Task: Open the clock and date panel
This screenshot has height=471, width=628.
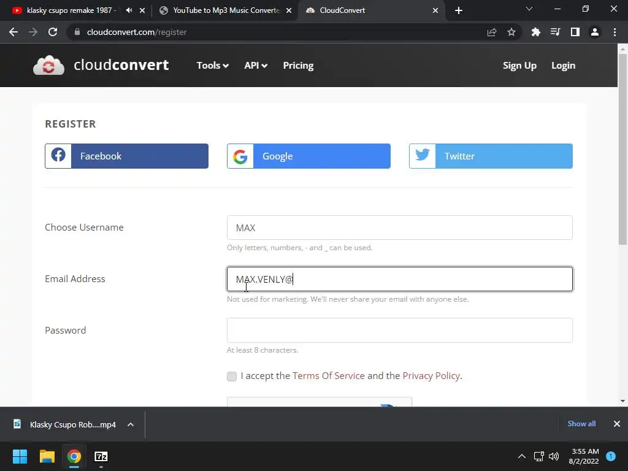Action: tap(584, 456)
